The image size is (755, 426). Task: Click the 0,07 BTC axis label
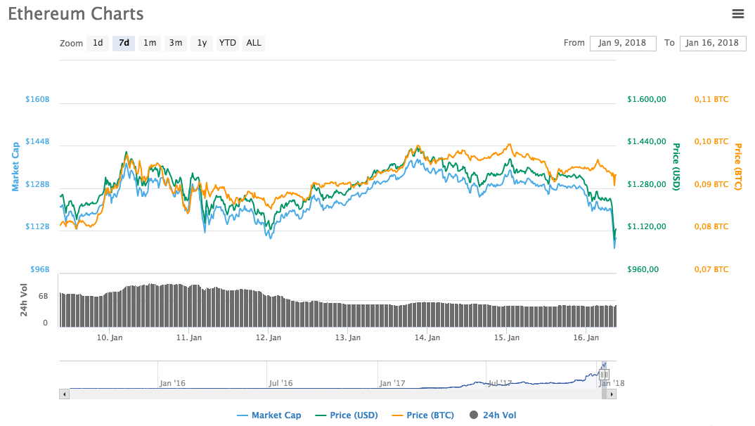tap(711, 269)
